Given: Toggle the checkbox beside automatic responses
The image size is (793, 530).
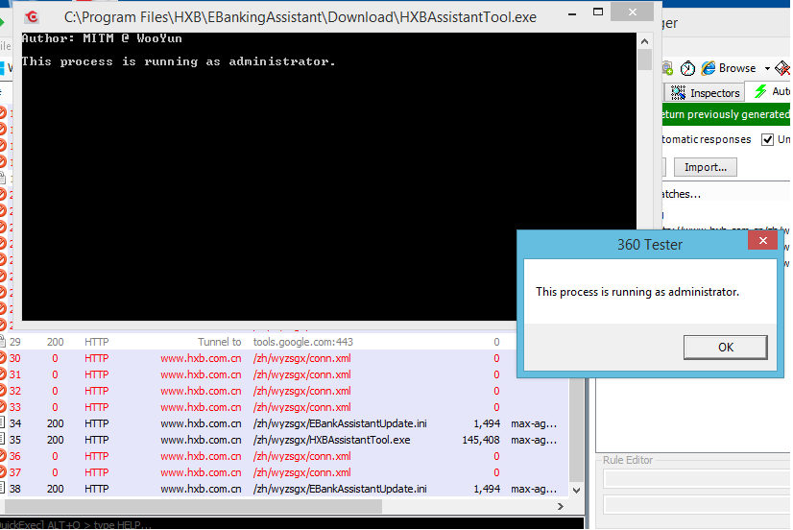Looking at the screenshot, I should coord(767,139).
